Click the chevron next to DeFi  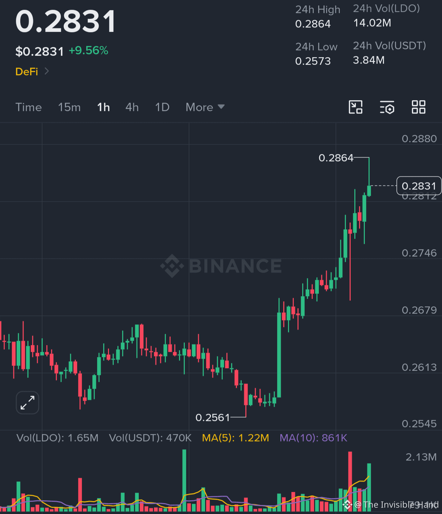click(46, 71)
